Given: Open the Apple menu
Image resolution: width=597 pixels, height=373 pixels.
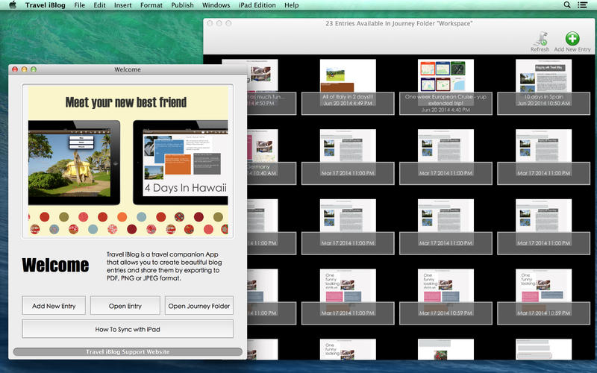Looking at the screenshot, I should 13,5.
